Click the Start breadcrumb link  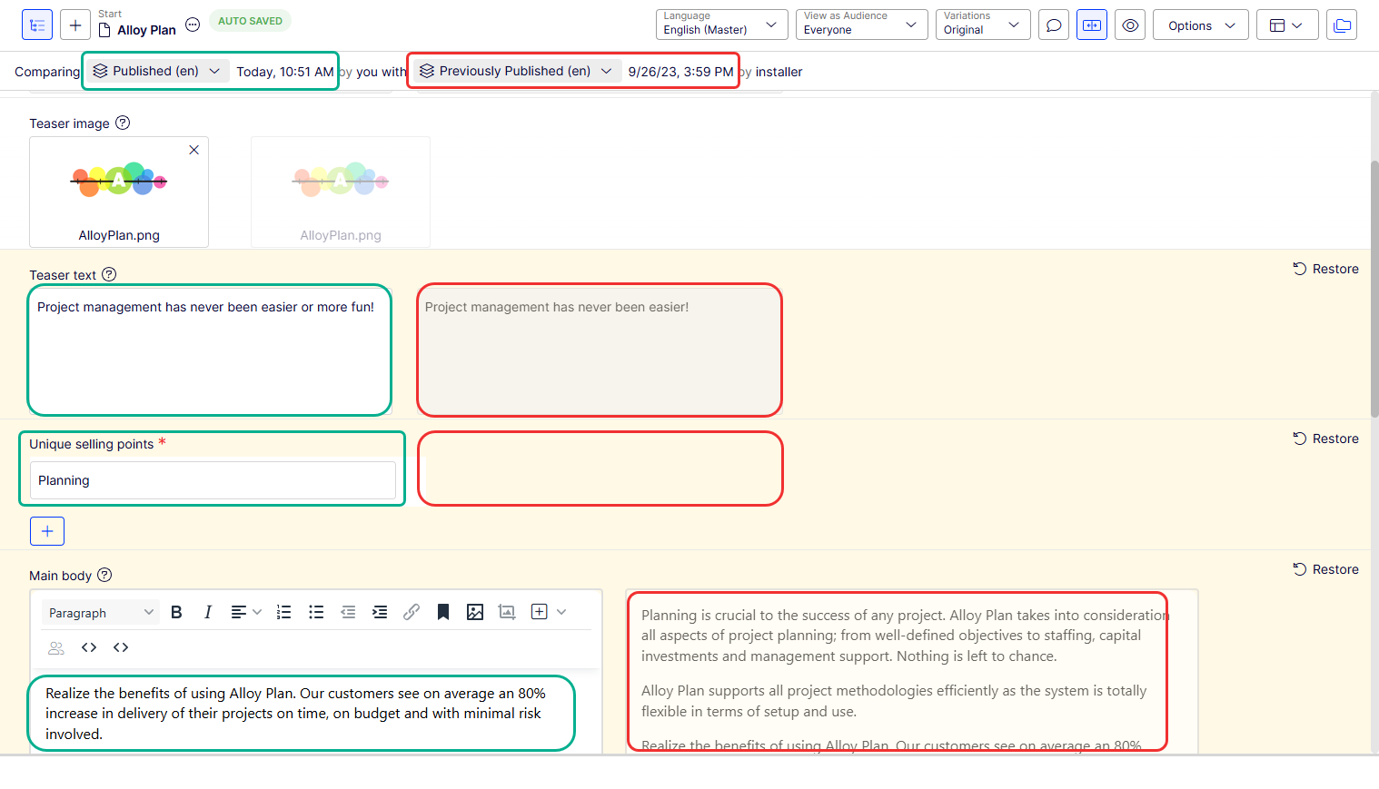(x=110, y=14)
